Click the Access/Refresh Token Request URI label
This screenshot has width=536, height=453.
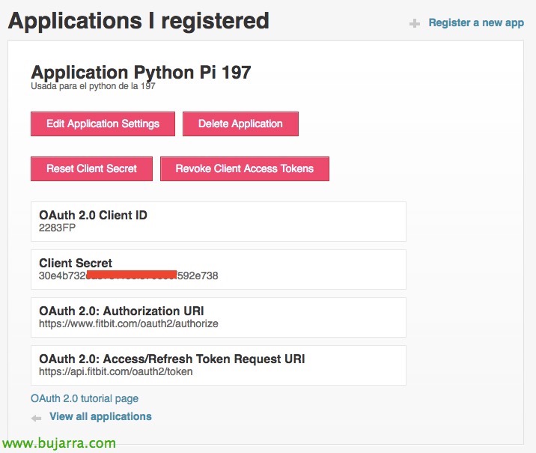172,359
